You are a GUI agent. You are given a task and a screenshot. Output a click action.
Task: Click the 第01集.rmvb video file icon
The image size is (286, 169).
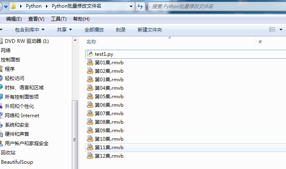click(x=90, y=62)
